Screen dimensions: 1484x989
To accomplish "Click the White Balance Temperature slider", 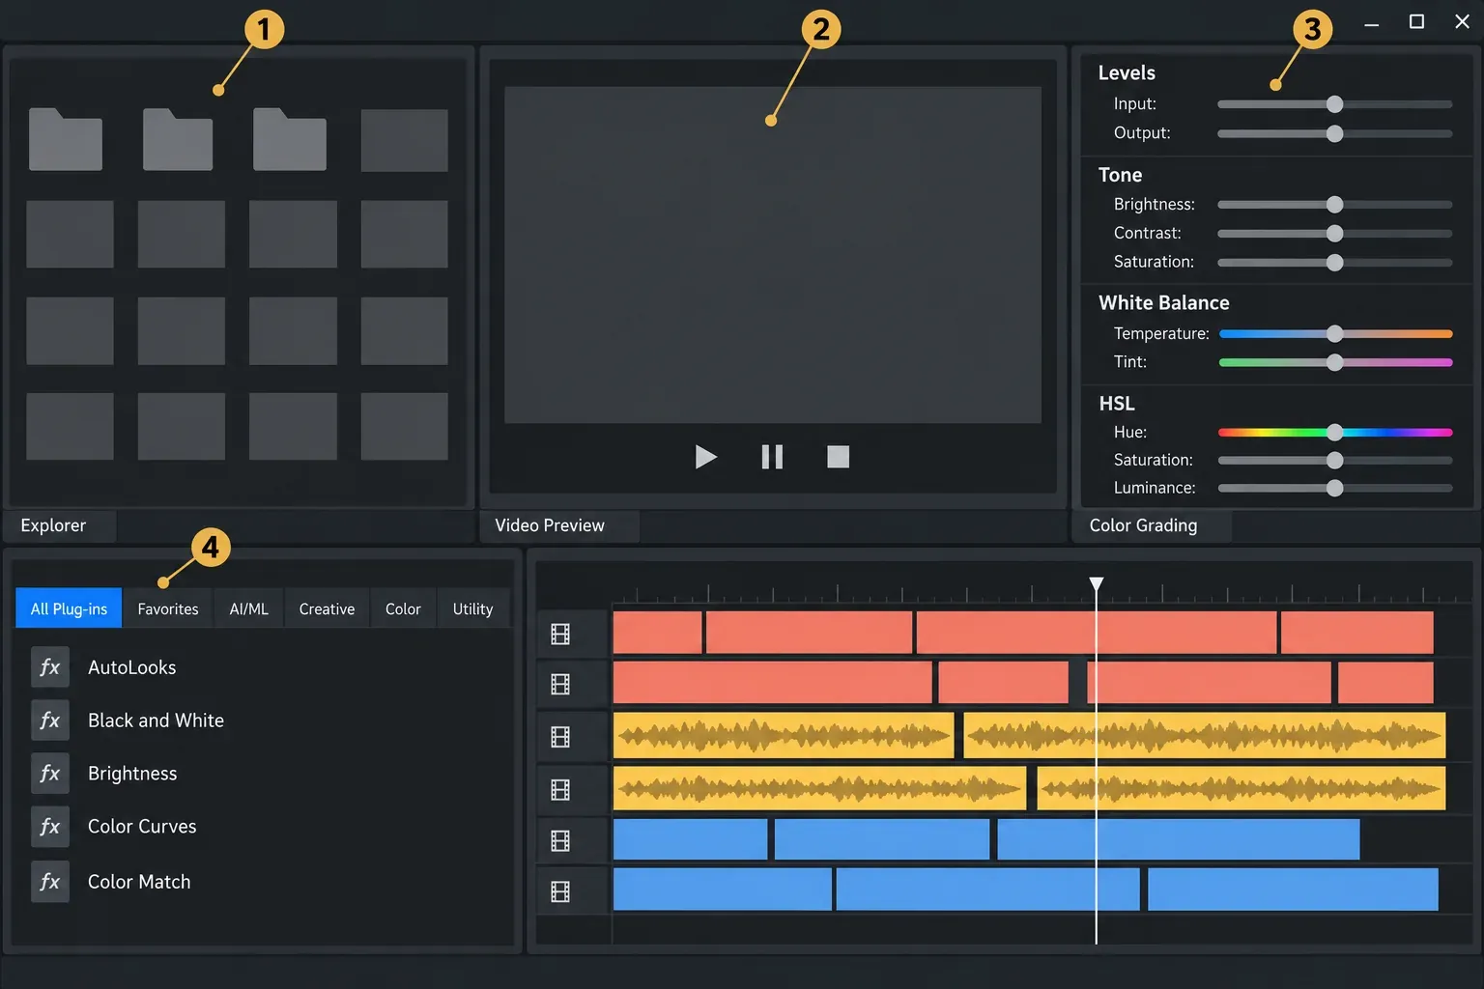I will pos(1335,334).
